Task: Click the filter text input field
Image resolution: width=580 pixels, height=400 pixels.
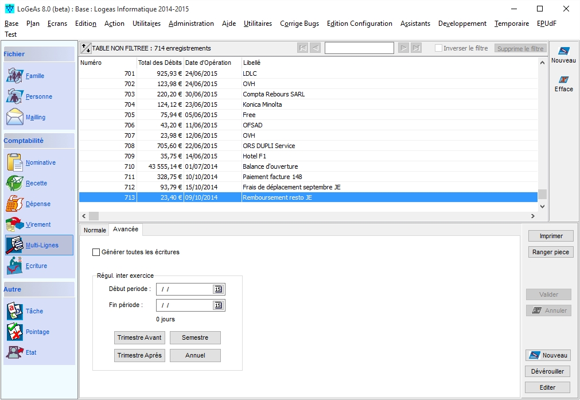Action: tap(360, 48)
